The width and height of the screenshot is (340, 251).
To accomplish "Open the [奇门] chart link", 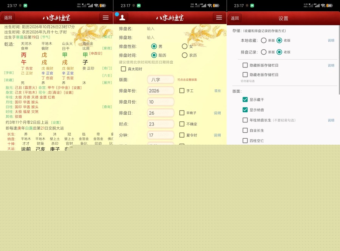I will [107, 68].
